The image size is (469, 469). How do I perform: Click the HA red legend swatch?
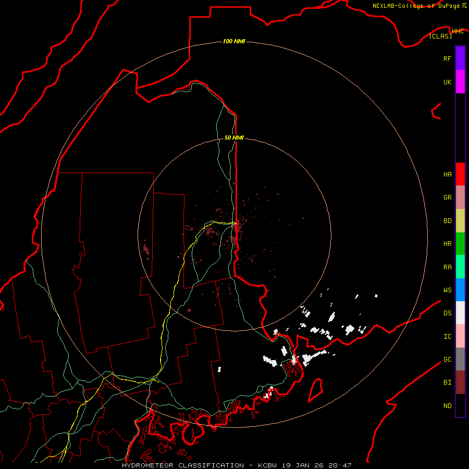point(460,174)
